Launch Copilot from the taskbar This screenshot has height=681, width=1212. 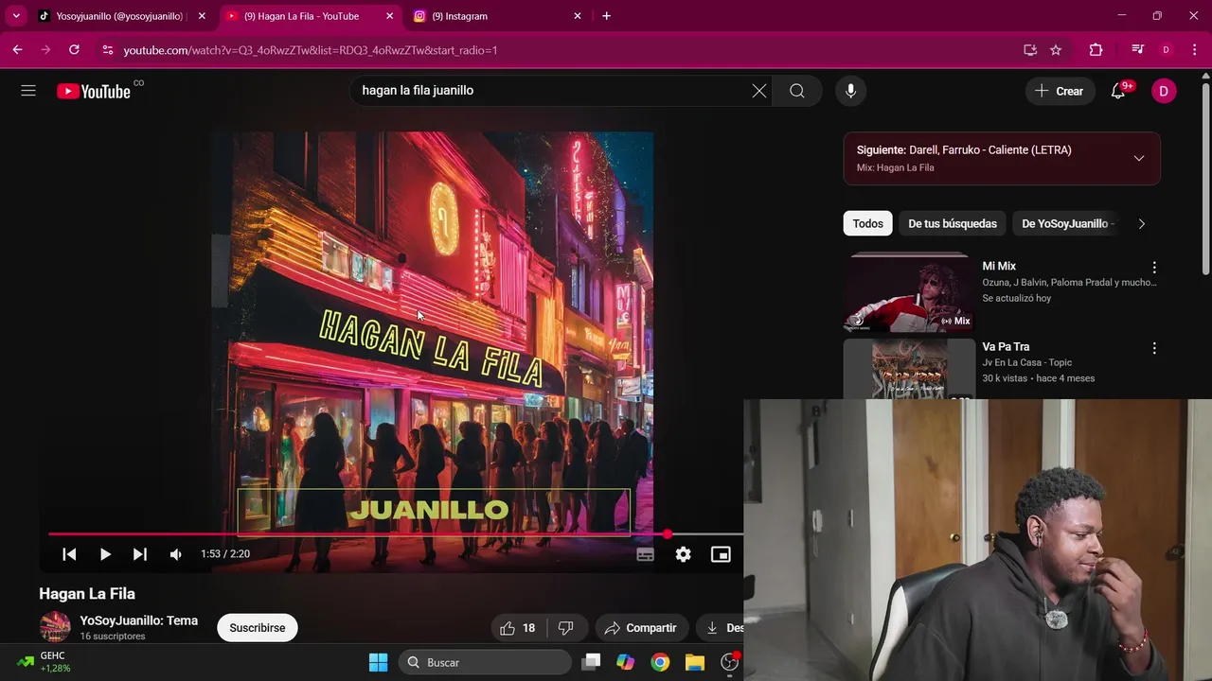click(625, 662)
